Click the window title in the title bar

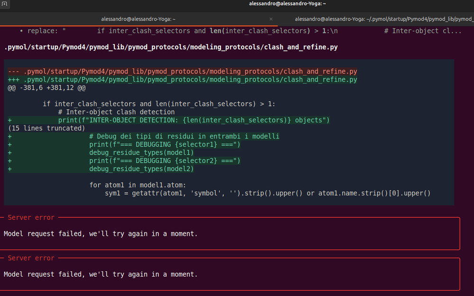point(287,4)
